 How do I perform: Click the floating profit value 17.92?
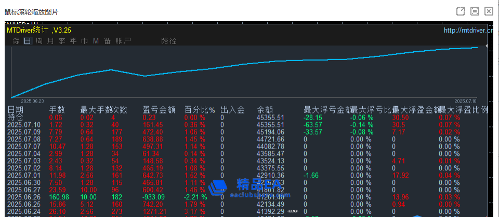(x=400, y=176)
